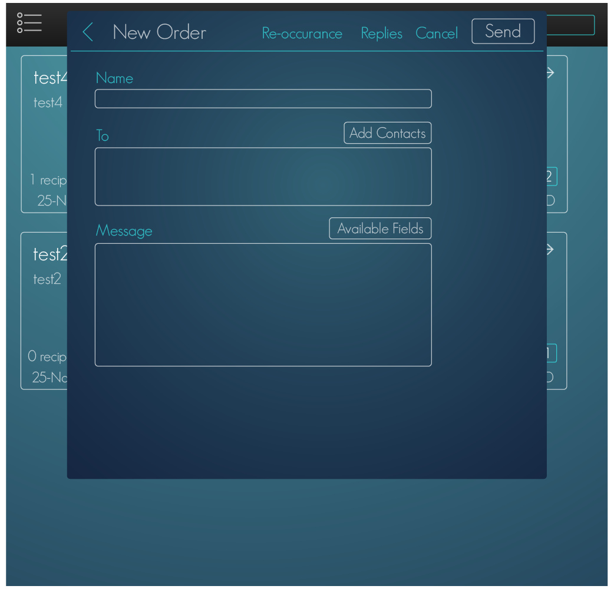The height and width of the screenshot is (589, 614).
Task: Cancel the new order
Action: click(436, 33)
